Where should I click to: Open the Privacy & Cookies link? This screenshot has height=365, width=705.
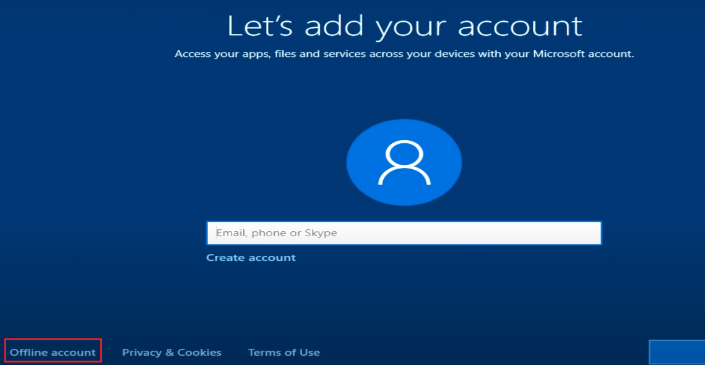click(x=171, y=353)
